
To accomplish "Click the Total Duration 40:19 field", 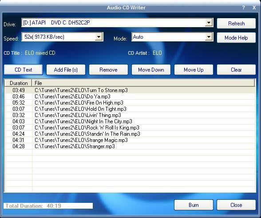I will [48, 206].
